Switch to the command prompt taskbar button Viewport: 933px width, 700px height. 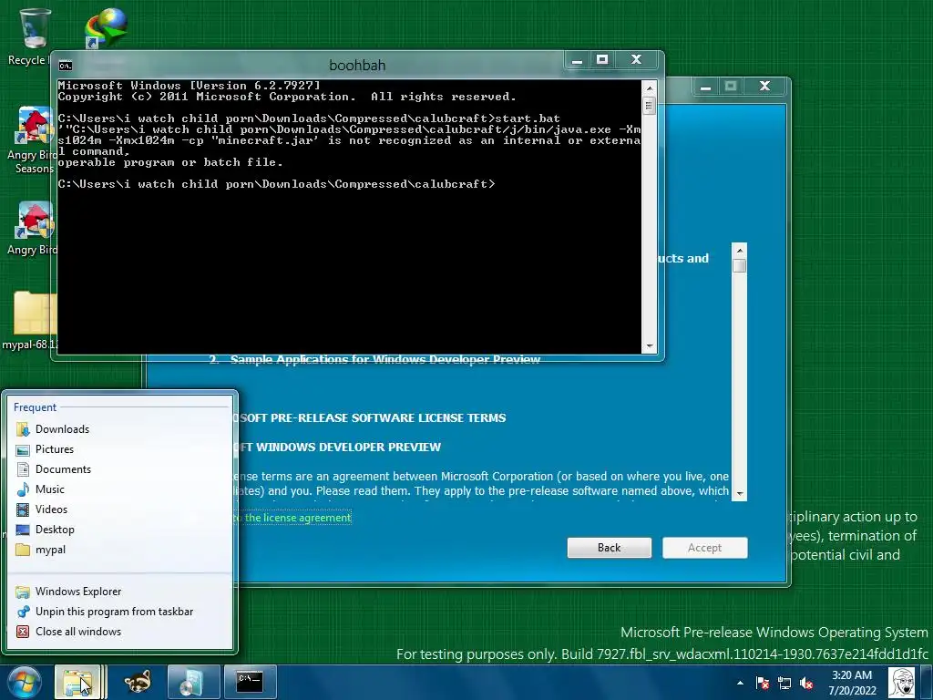(250, 682)
